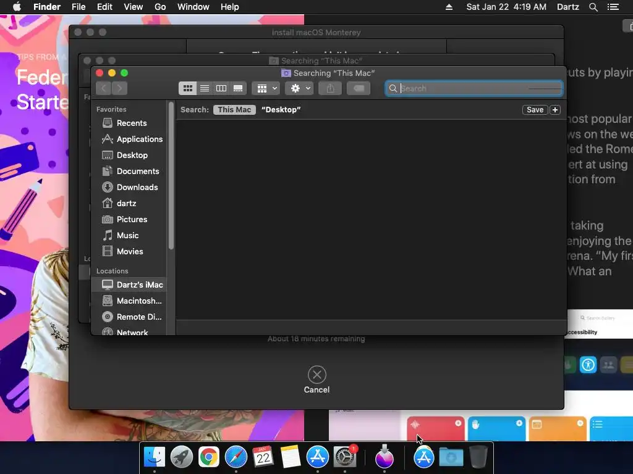Go forward with the Finder forward arrow
This screenshot has height=474, width=633.
(120, 88)
